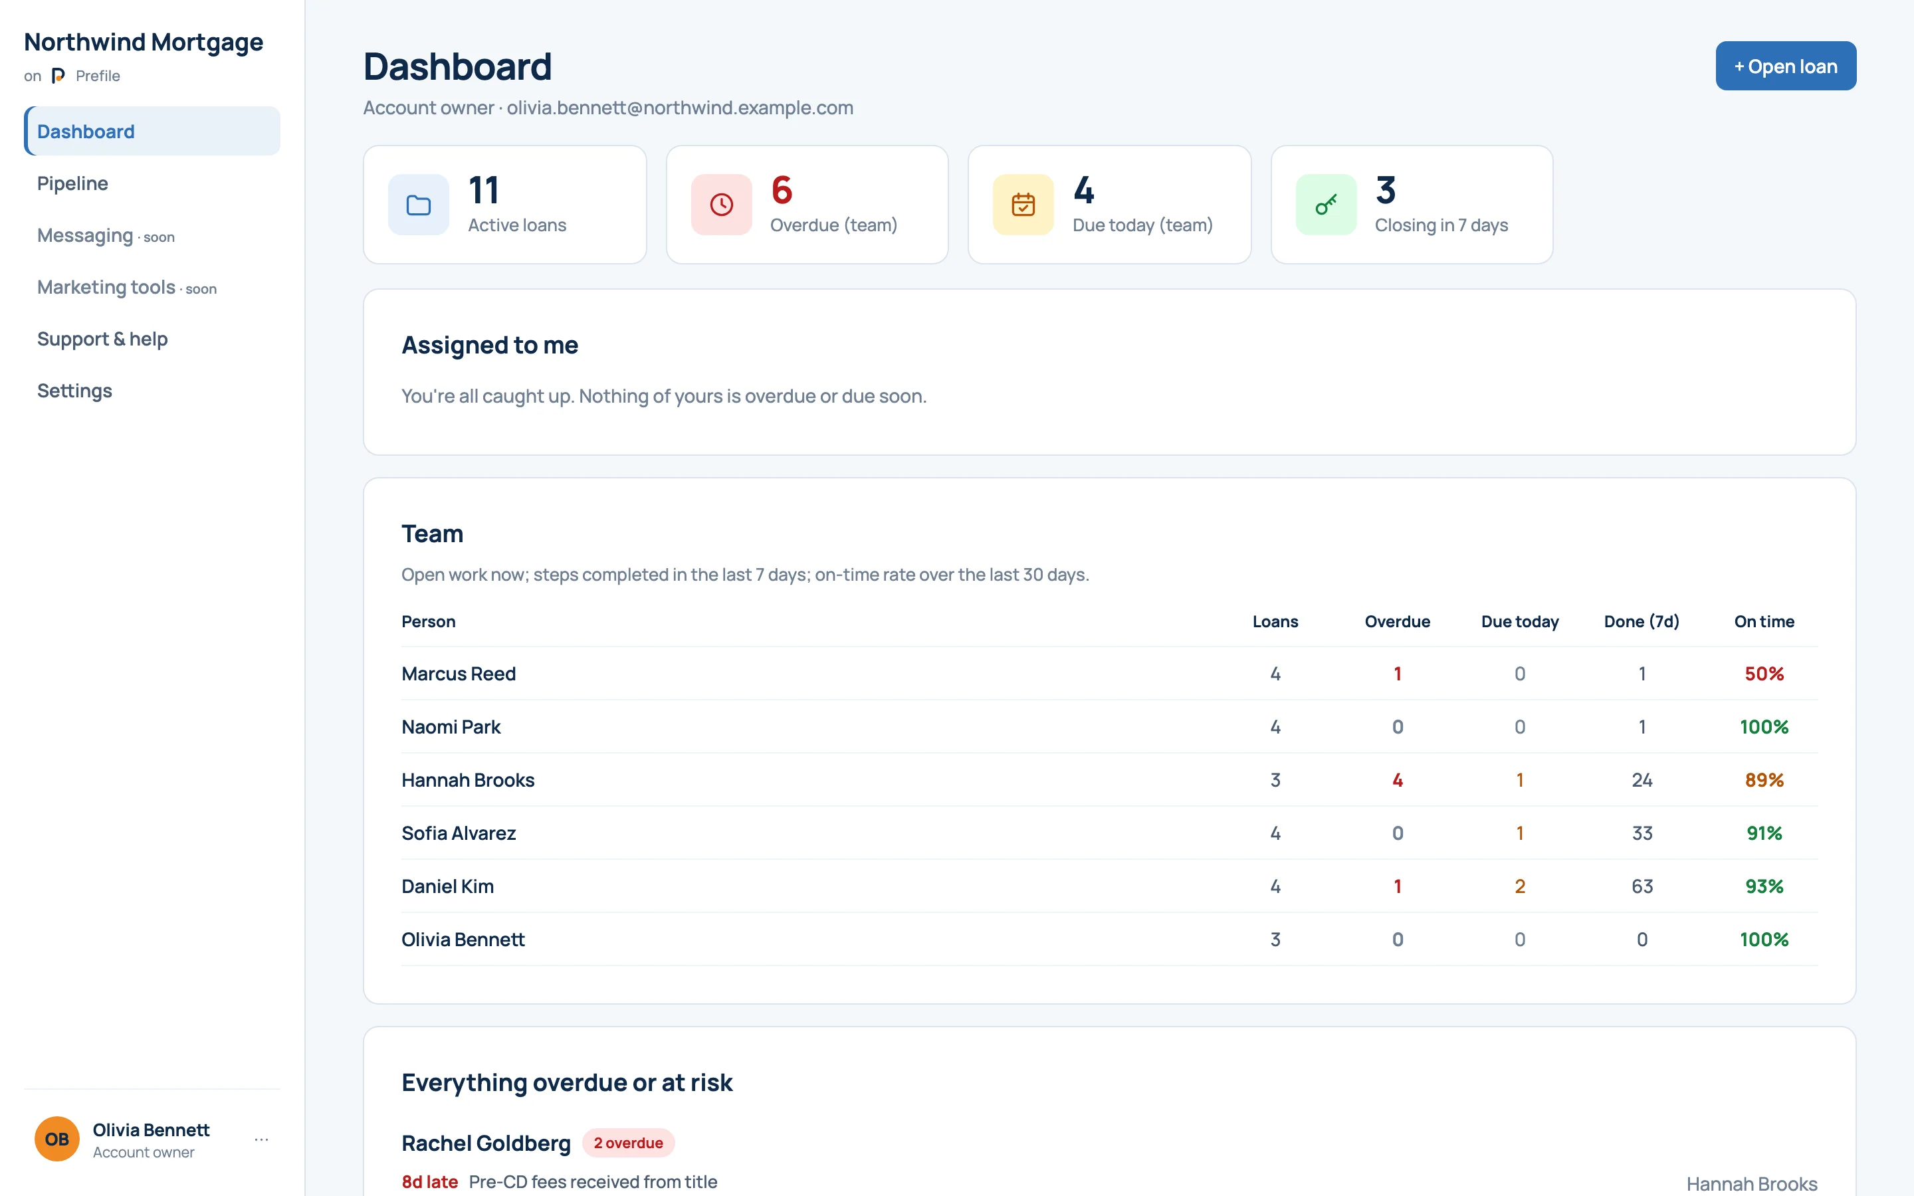Click the + Open loan button
Screen dimensions: 1914x1196
(1786, 66)
